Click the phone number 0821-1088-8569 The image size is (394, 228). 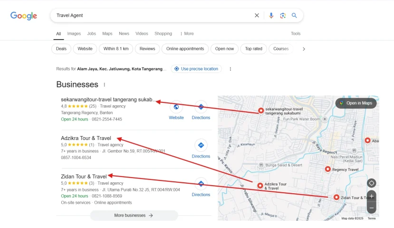107,196
